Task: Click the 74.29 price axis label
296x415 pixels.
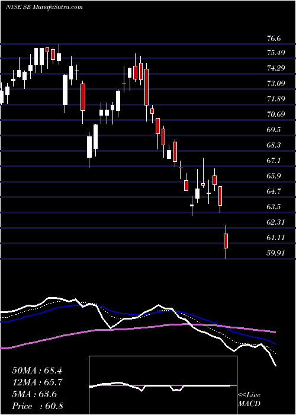Action: click(x=276, y=68)
